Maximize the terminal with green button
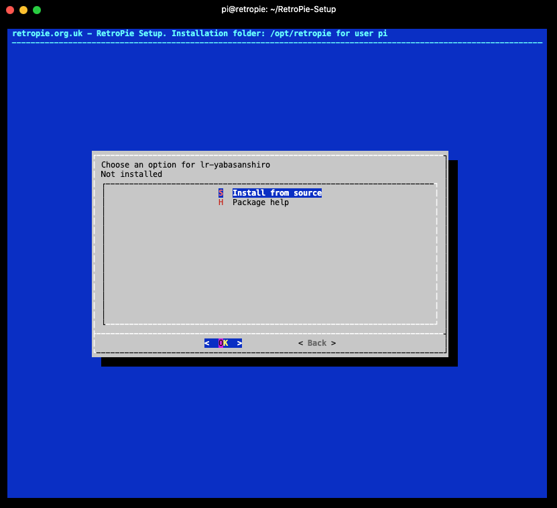The image size is (557, 508). pos(37,10)
